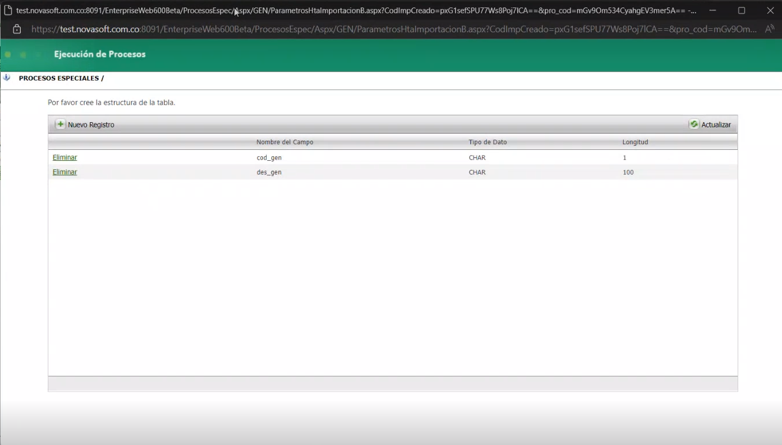The width and height of the screenshot is (782, 445).
Task: Click Nuevo Registro button label
Action: point(91,125)
